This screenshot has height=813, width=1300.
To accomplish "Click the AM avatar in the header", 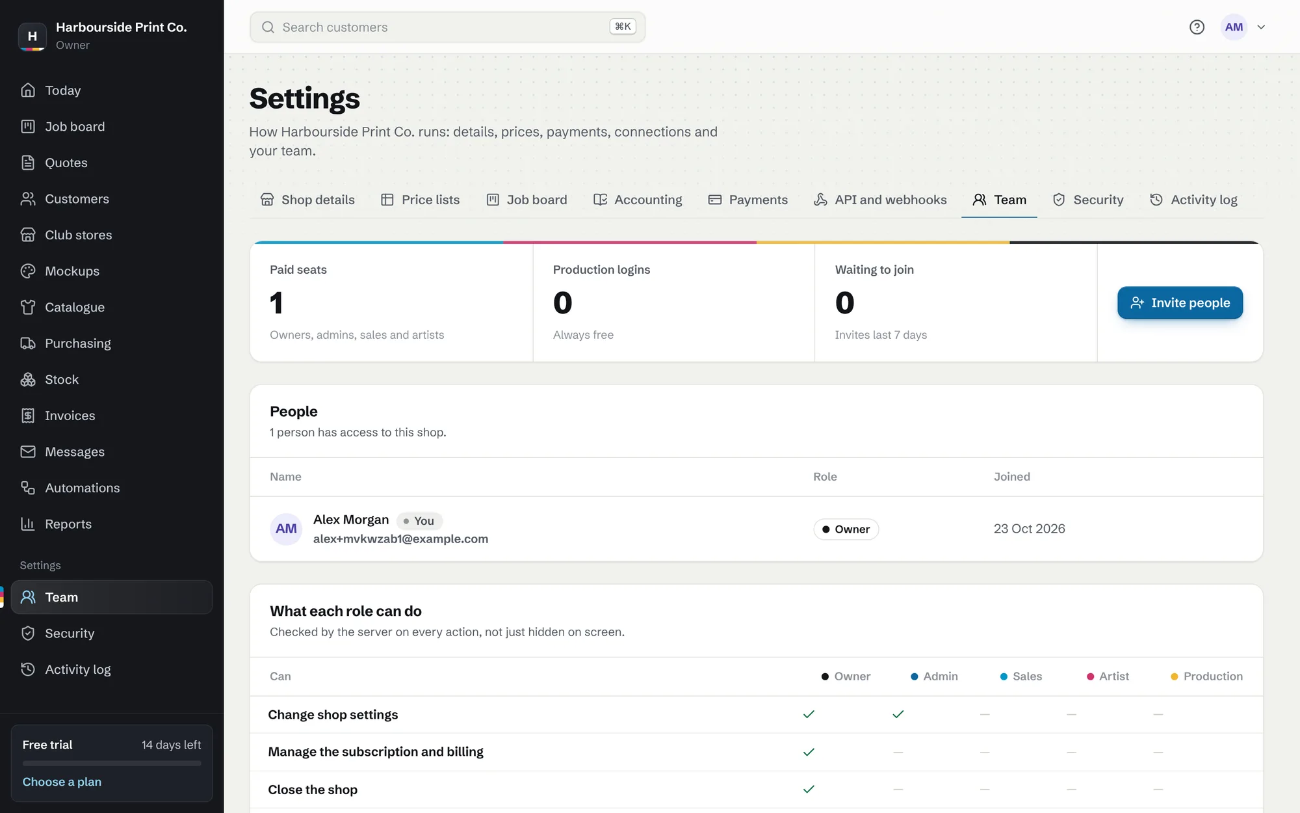I will tap(1234, 27).
